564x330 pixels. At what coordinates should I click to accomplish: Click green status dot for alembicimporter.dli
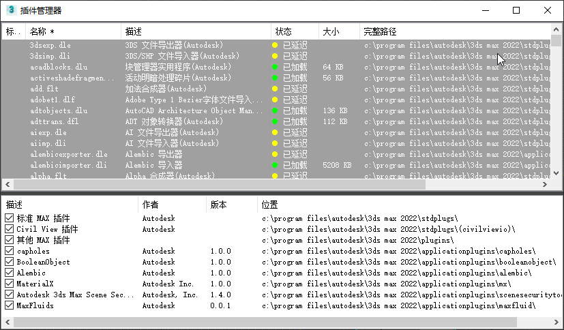(x=275, y=165)
